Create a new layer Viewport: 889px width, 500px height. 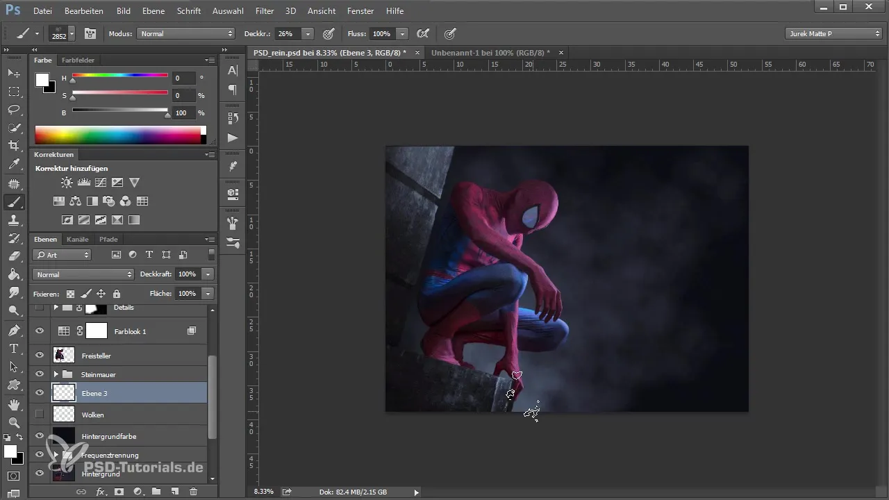(x=175, y=492)
